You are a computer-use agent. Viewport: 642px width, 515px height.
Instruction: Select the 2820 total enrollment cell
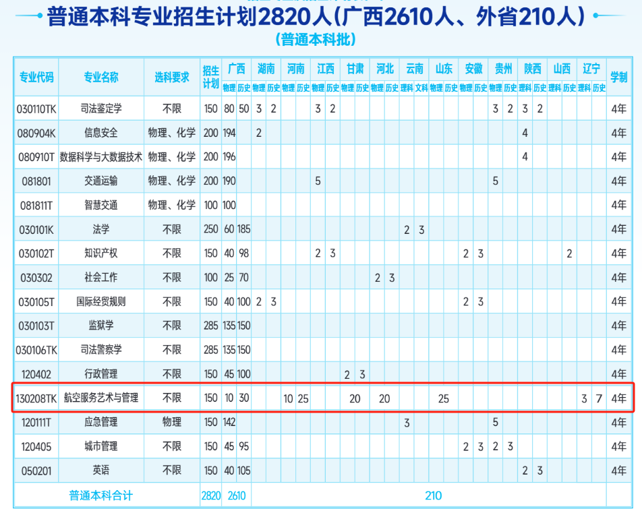(211, 495)
